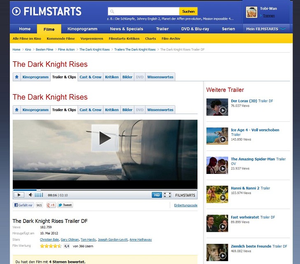This screenshot has height=264, width=300.
Task: Open Joseph Gordon-Levitt's page
Action: click(x=112, y=239)
